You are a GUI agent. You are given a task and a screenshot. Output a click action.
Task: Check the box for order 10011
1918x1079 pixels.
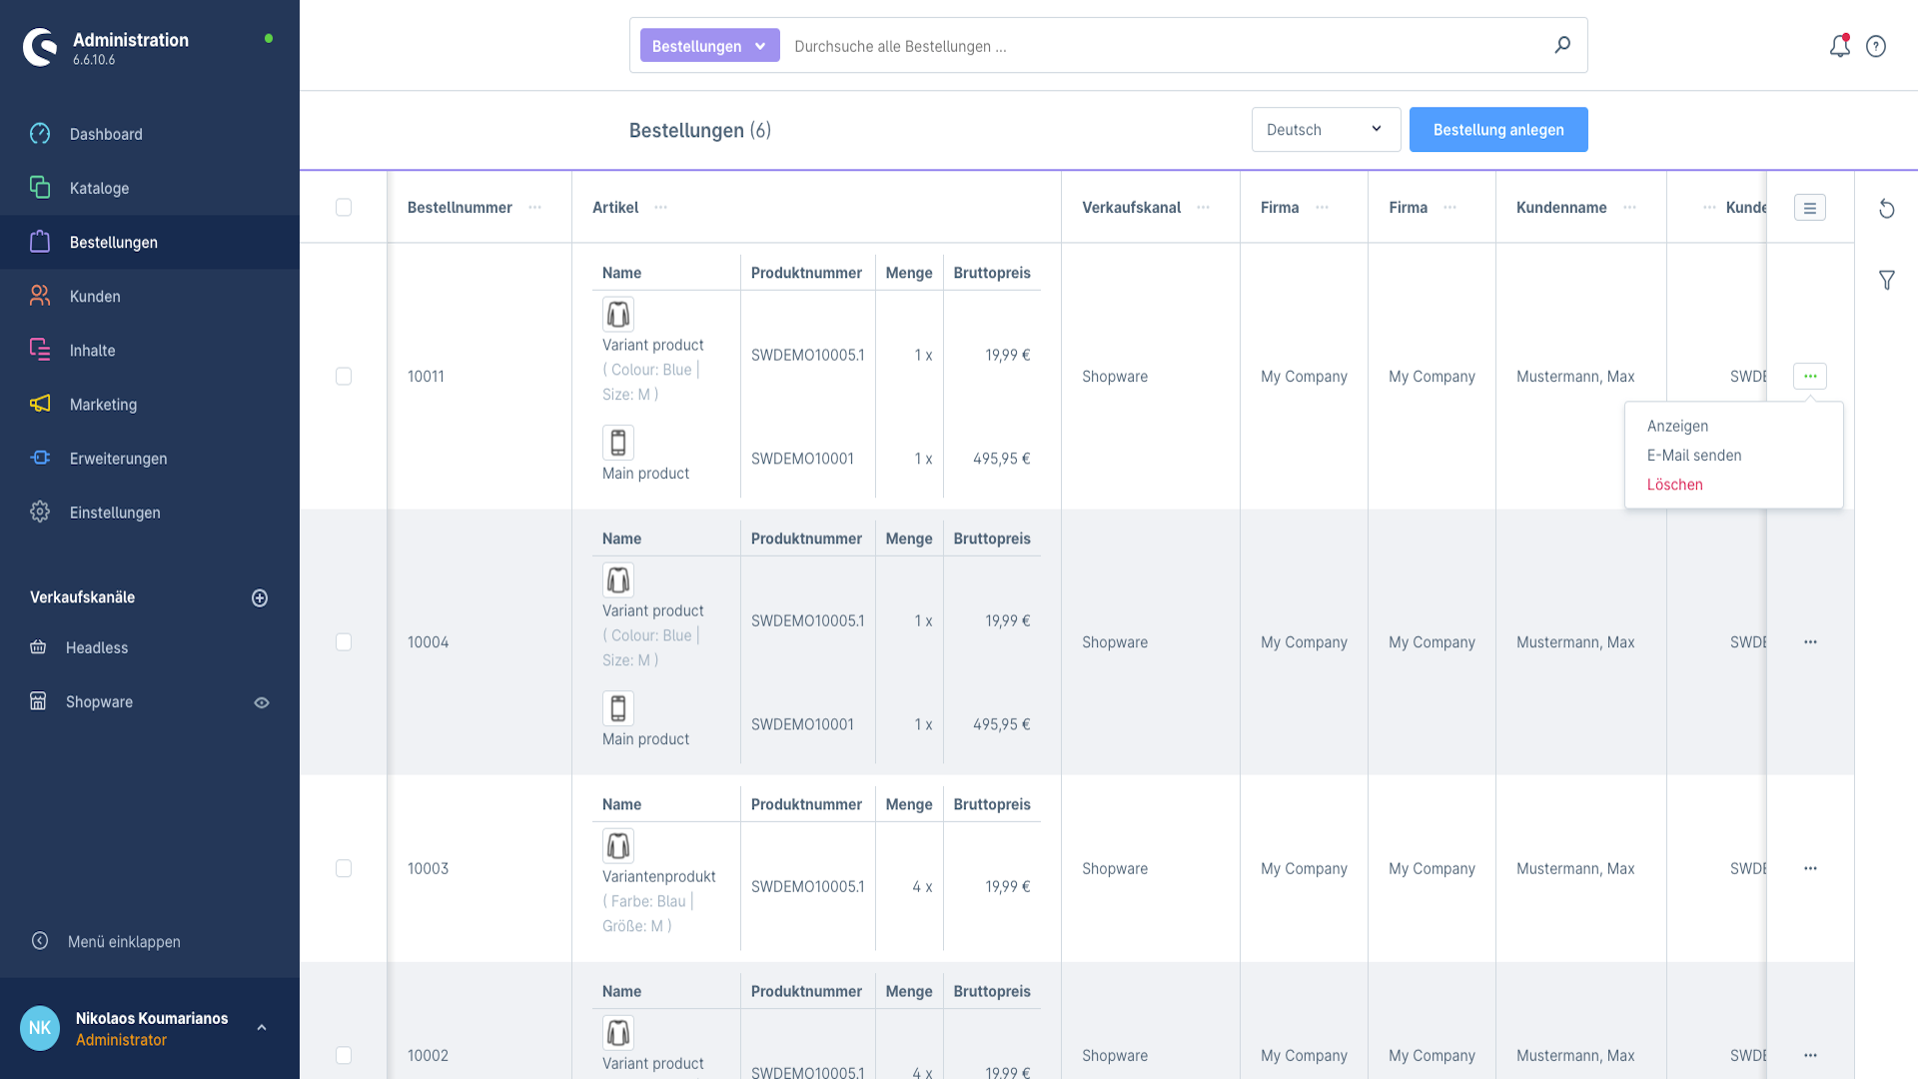tap(344, 377)
